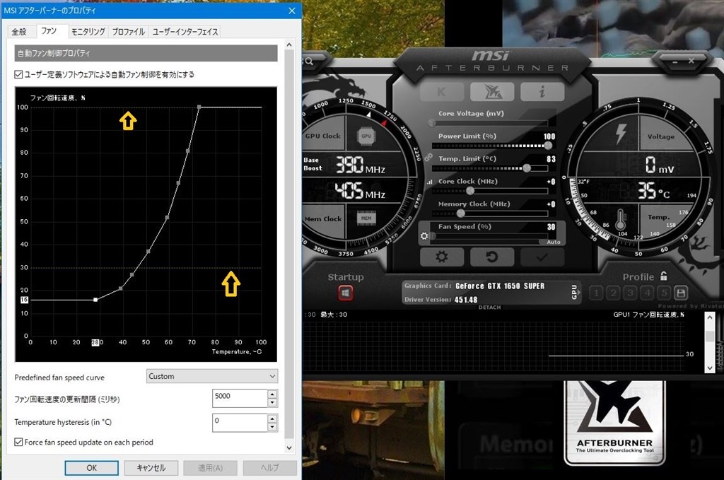Select profile slot 3
724x480 pixels.
630,293
